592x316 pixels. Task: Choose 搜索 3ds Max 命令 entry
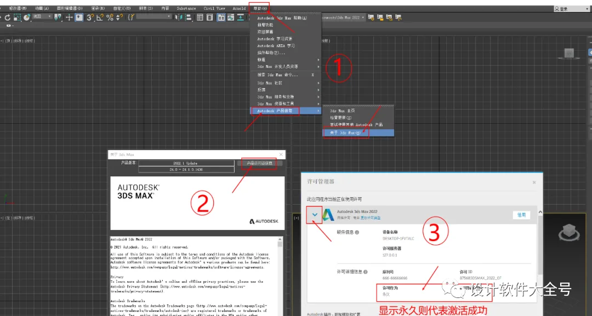(x=286, y=74)
